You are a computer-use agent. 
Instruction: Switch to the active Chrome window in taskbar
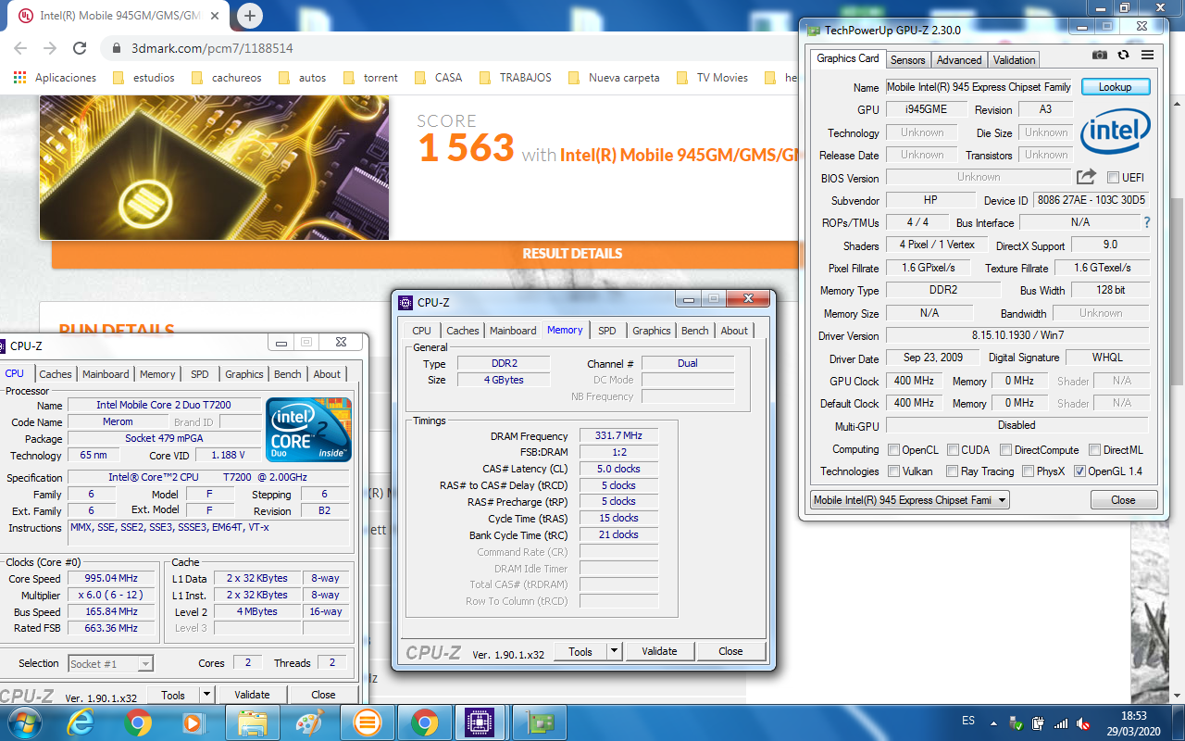(425, 722)
